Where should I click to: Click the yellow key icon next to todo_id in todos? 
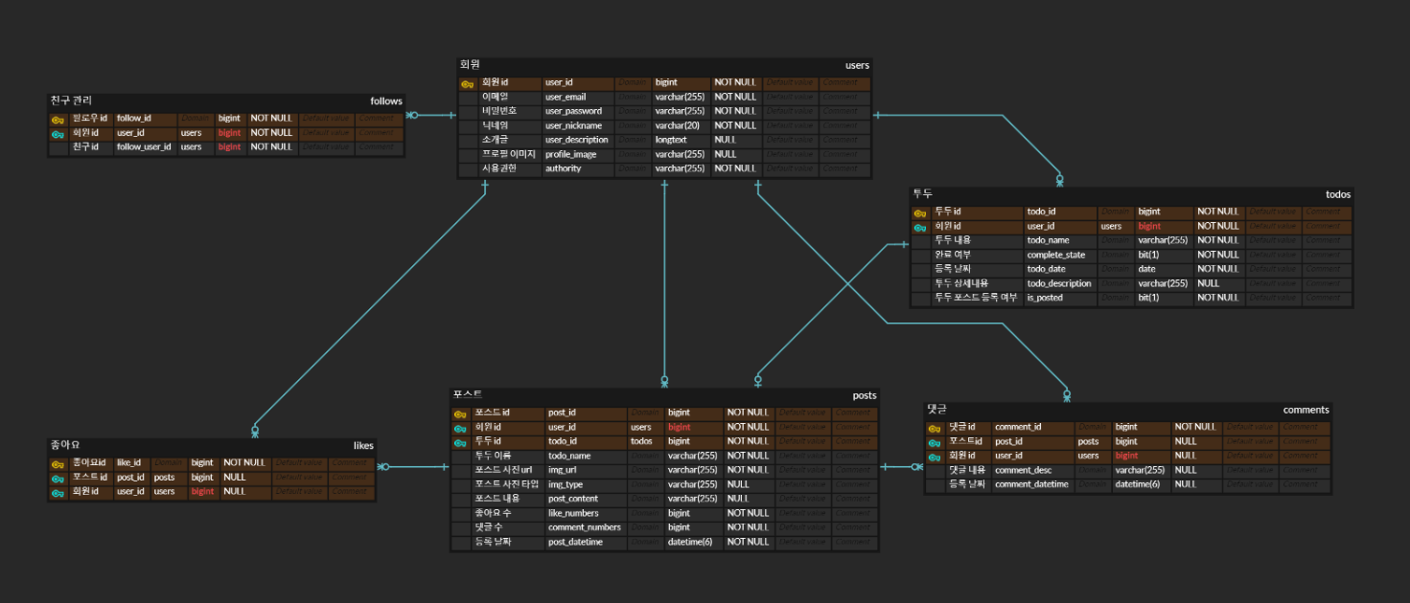(x=919, y=212)
